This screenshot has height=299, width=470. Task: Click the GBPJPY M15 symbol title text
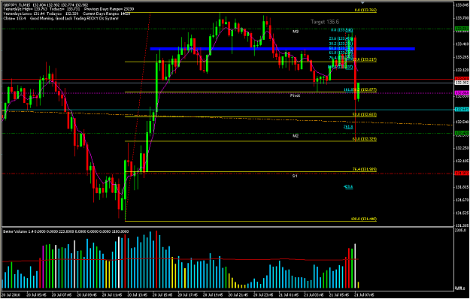tap(17, 5)
